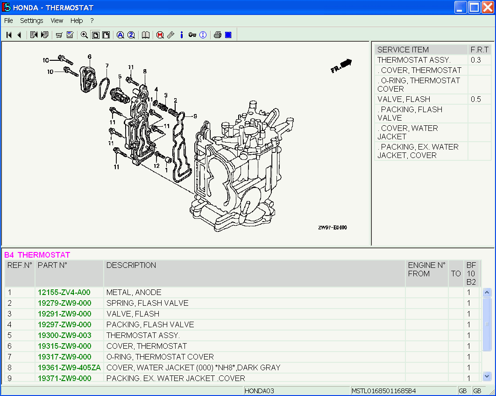Open the Help menu
496x396 pixels.
click(77, 21)
